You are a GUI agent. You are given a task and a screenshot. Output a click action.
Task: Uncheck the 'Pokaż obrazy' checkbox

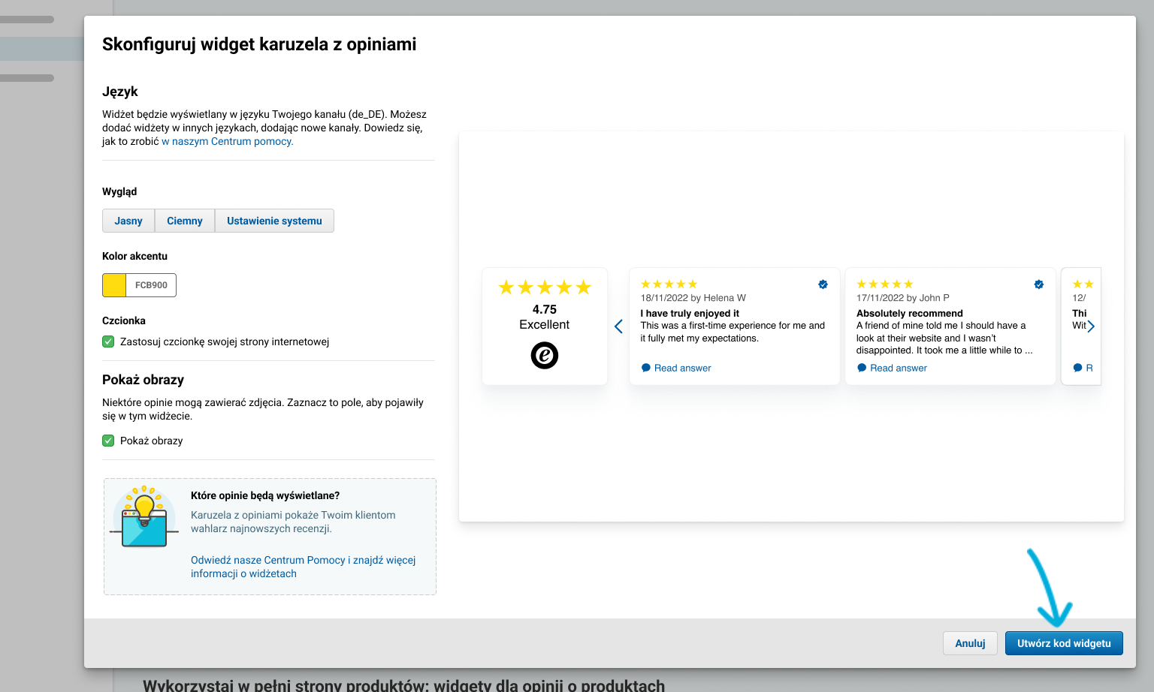point(108,441)
